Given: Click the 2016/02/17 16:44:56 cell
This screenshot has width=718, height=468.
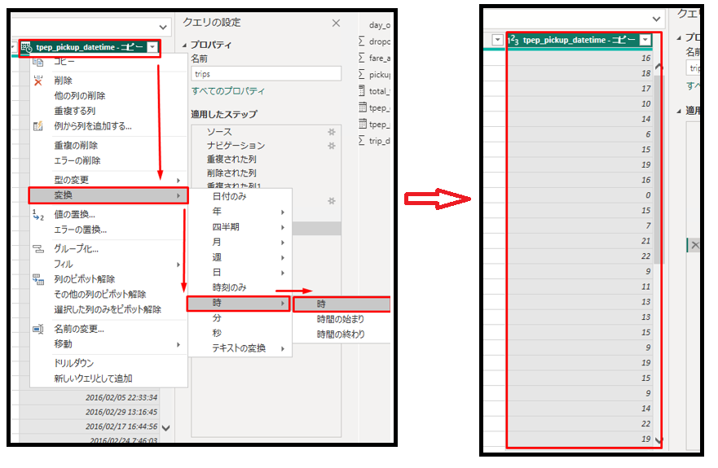Looking at the screenshot, I should coord(90,426).
